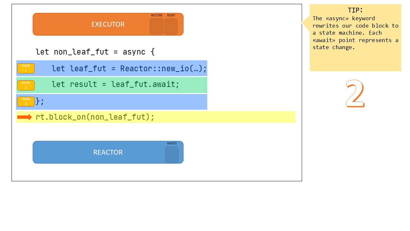Click the large orange number 2
The image size is (410, 231).
tap(355, 94)
